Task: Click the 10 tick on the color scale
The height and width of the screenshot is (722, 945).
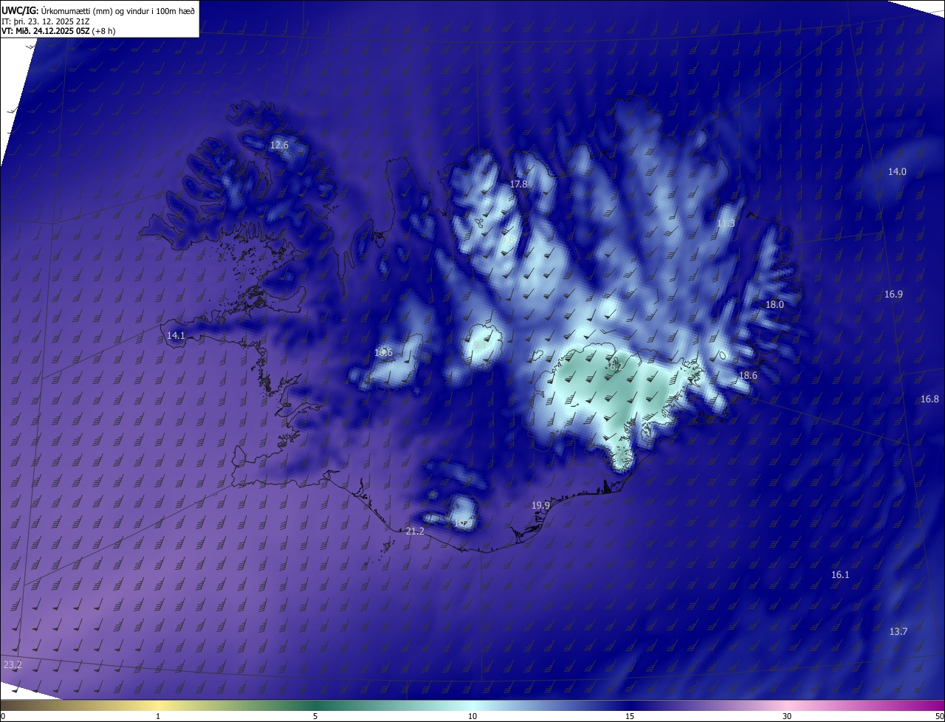Action: (472, 716)
